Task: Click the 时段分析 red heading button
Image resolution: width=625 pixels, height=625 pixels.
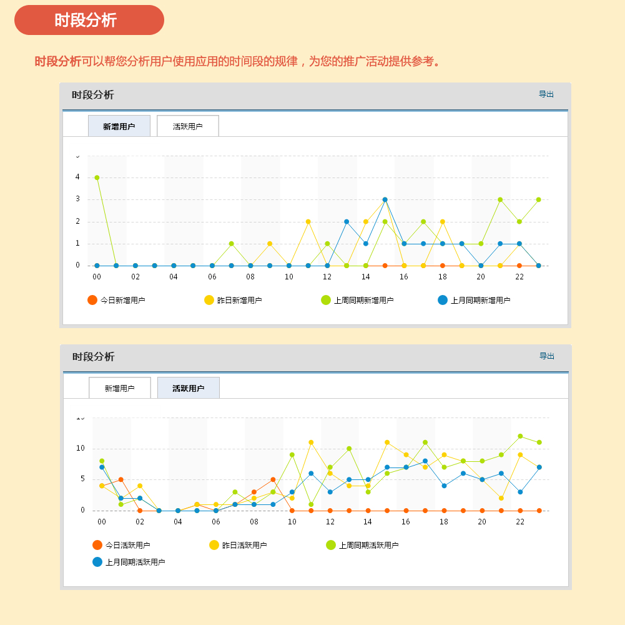Action: (x=89, y=20)
